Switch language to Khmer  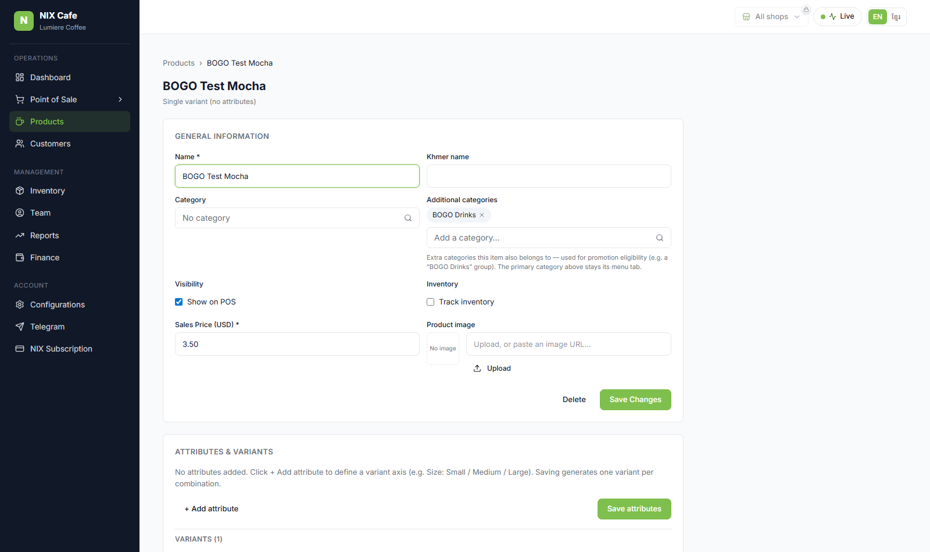pos(896,17)
